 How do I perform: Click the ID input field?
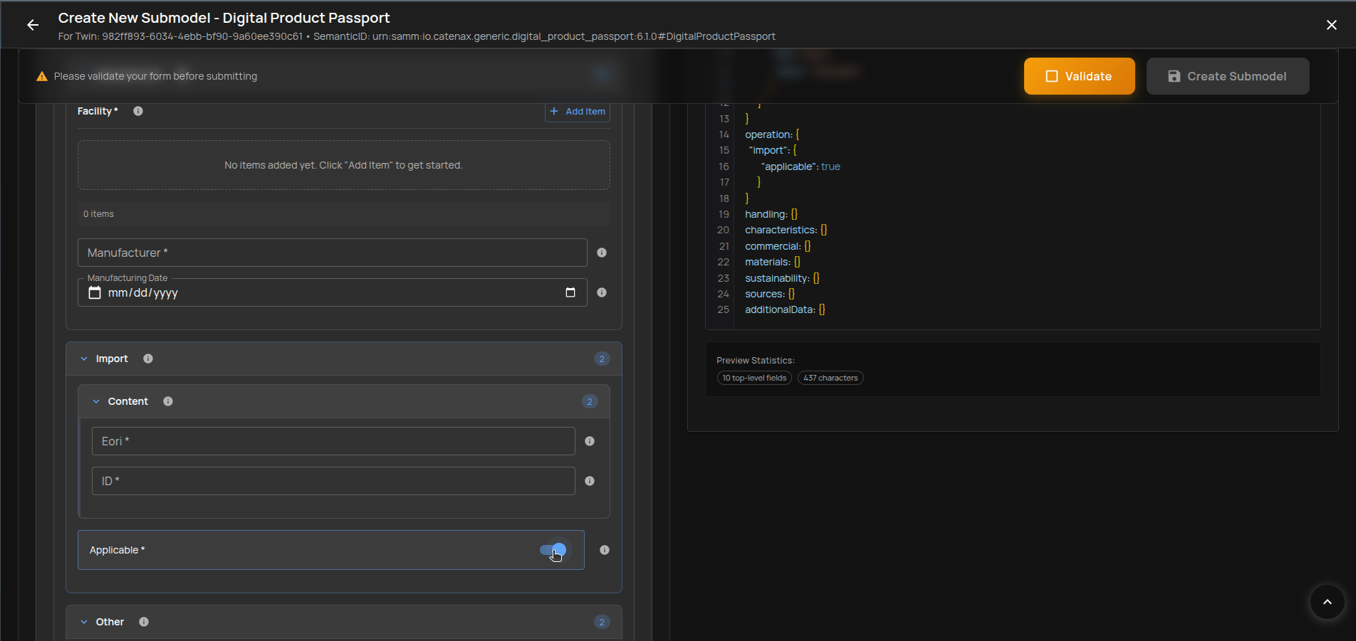pyautogui.click(x=333, y=481)
